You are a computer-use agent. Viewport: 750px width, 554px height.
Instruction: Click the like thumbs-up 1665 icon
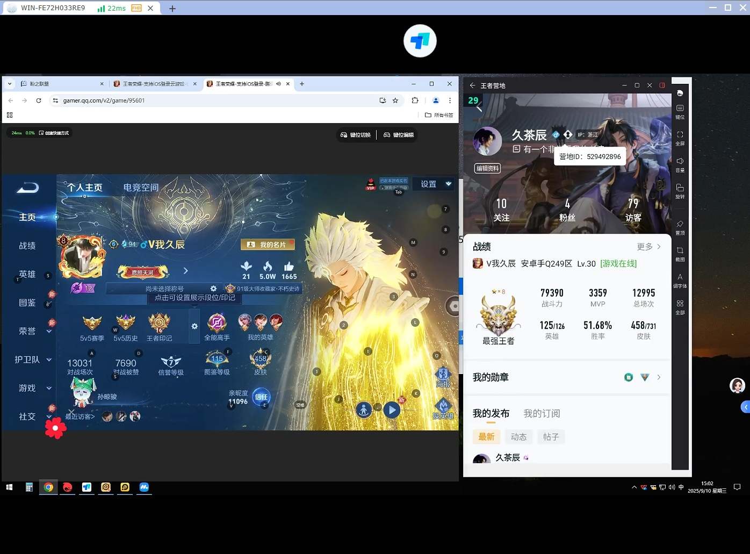[x=289, y=270]
